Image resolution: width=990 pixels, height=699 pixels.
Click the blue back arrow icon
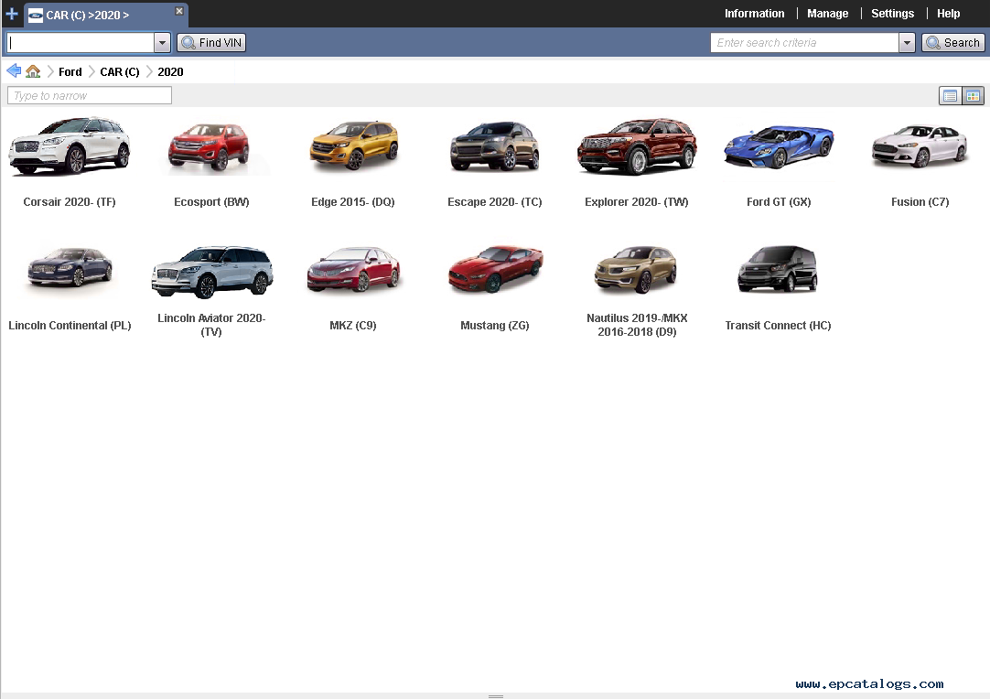14,71
